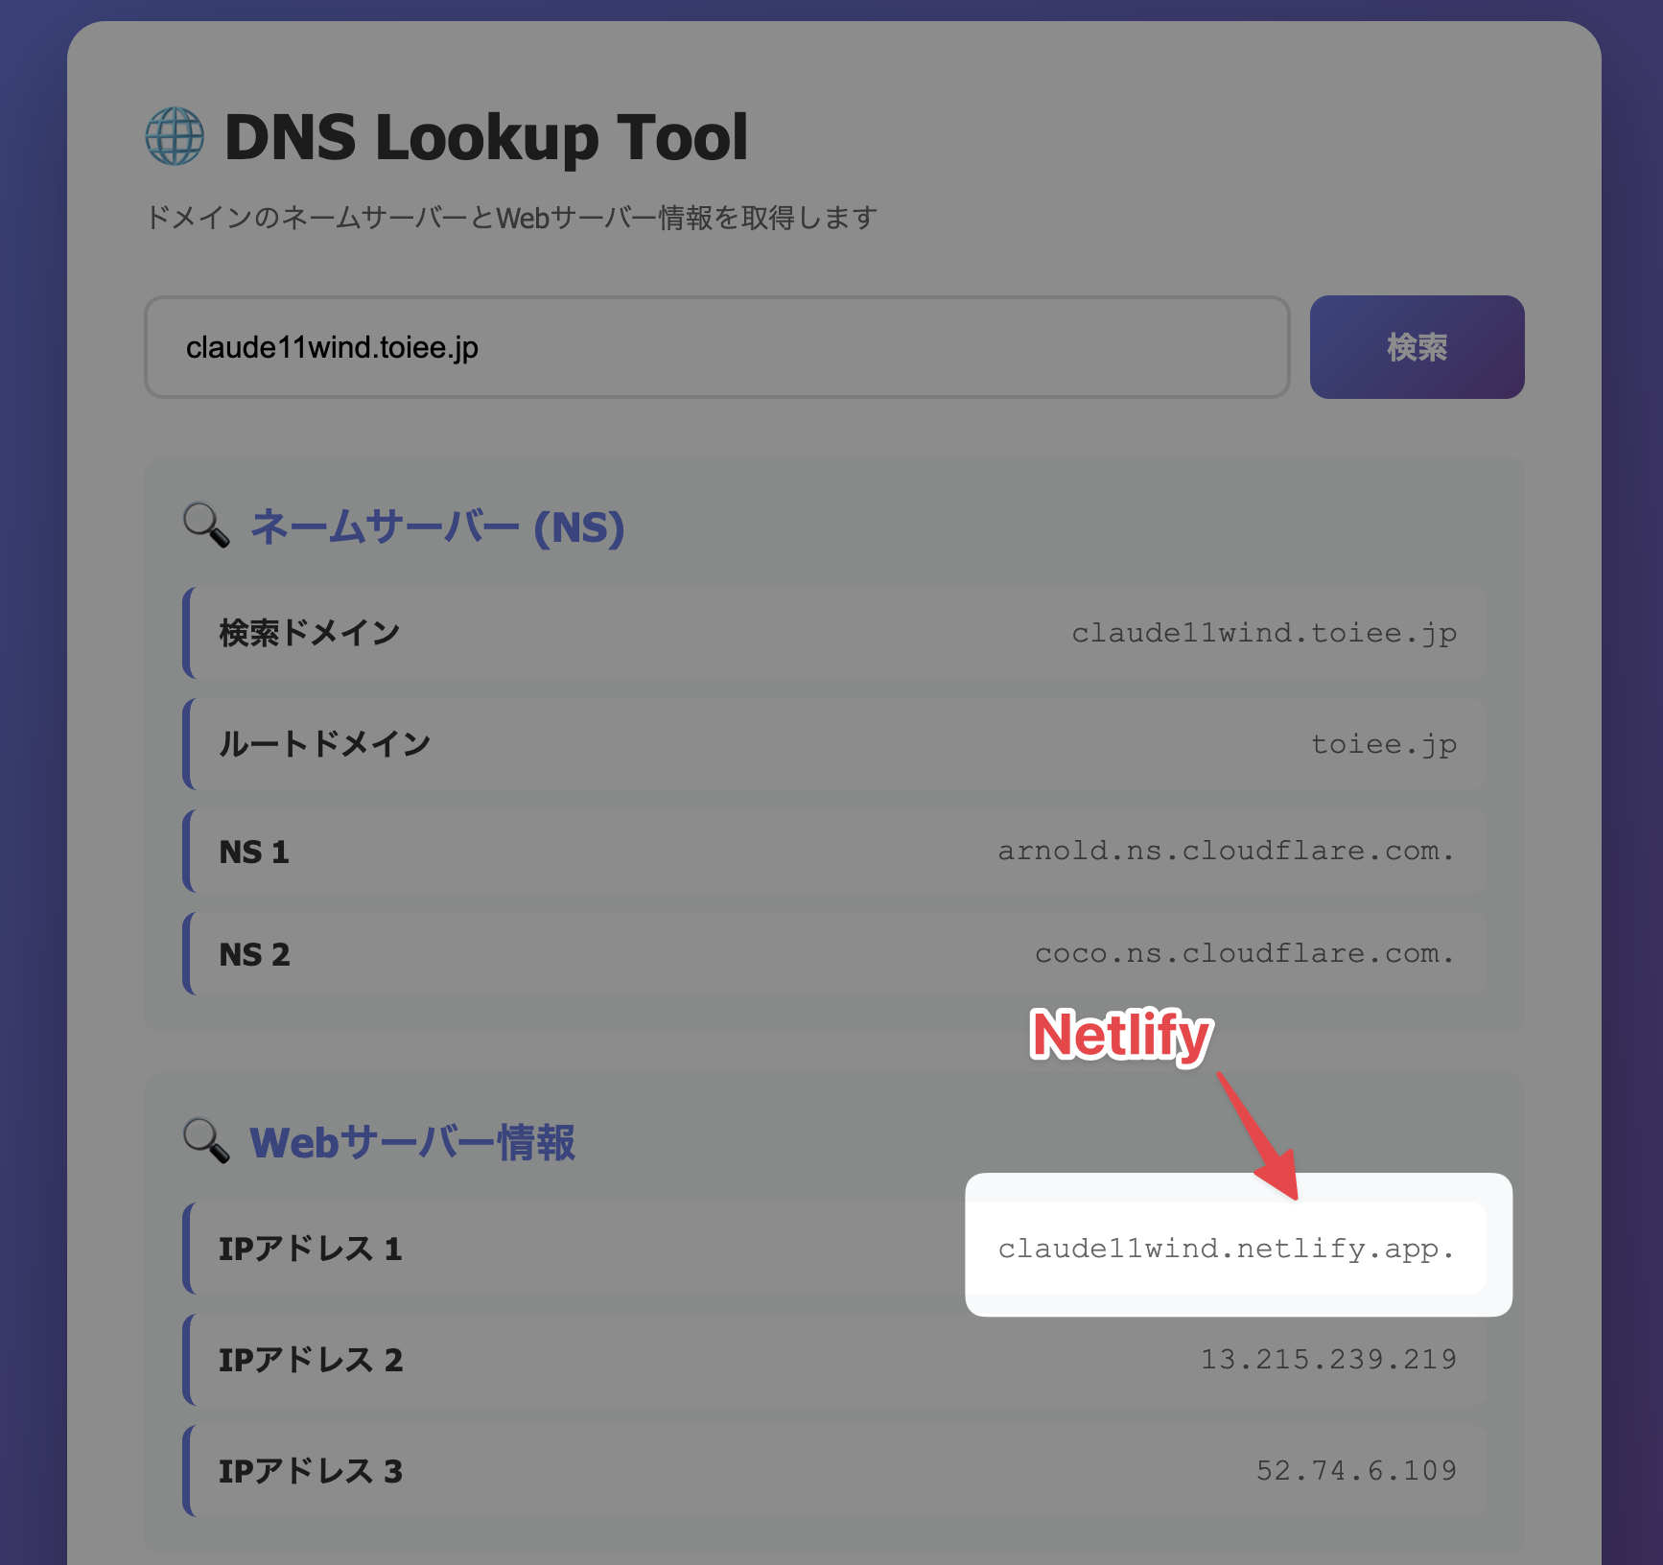Select the IPアドレス 3 value 52.74.6.109

1357,1468
